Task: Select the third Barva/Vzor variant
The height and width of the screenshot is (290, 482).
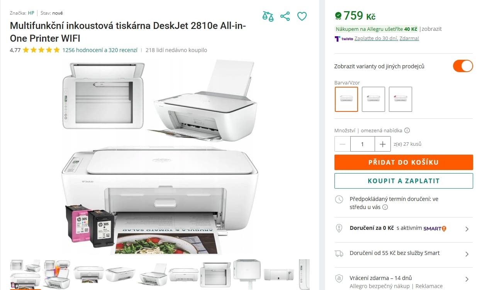Action: pyautogui.click(x=401, y=99)
